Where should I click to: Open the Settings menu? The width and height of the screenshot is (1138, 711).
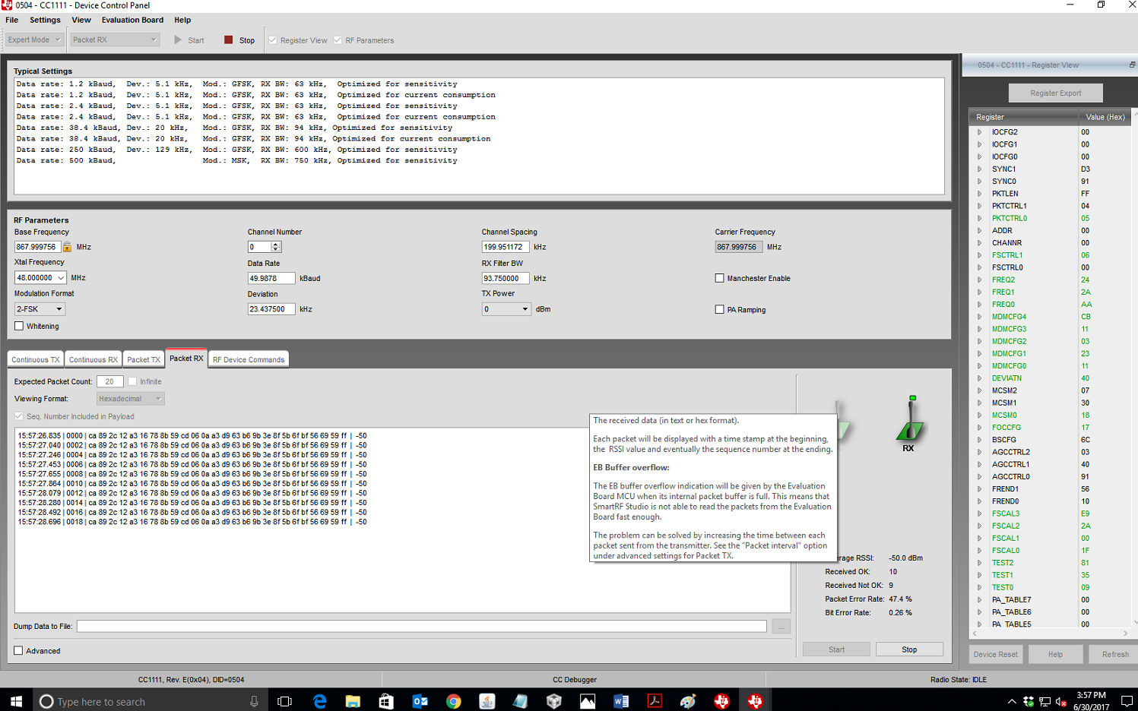[45, 20]
